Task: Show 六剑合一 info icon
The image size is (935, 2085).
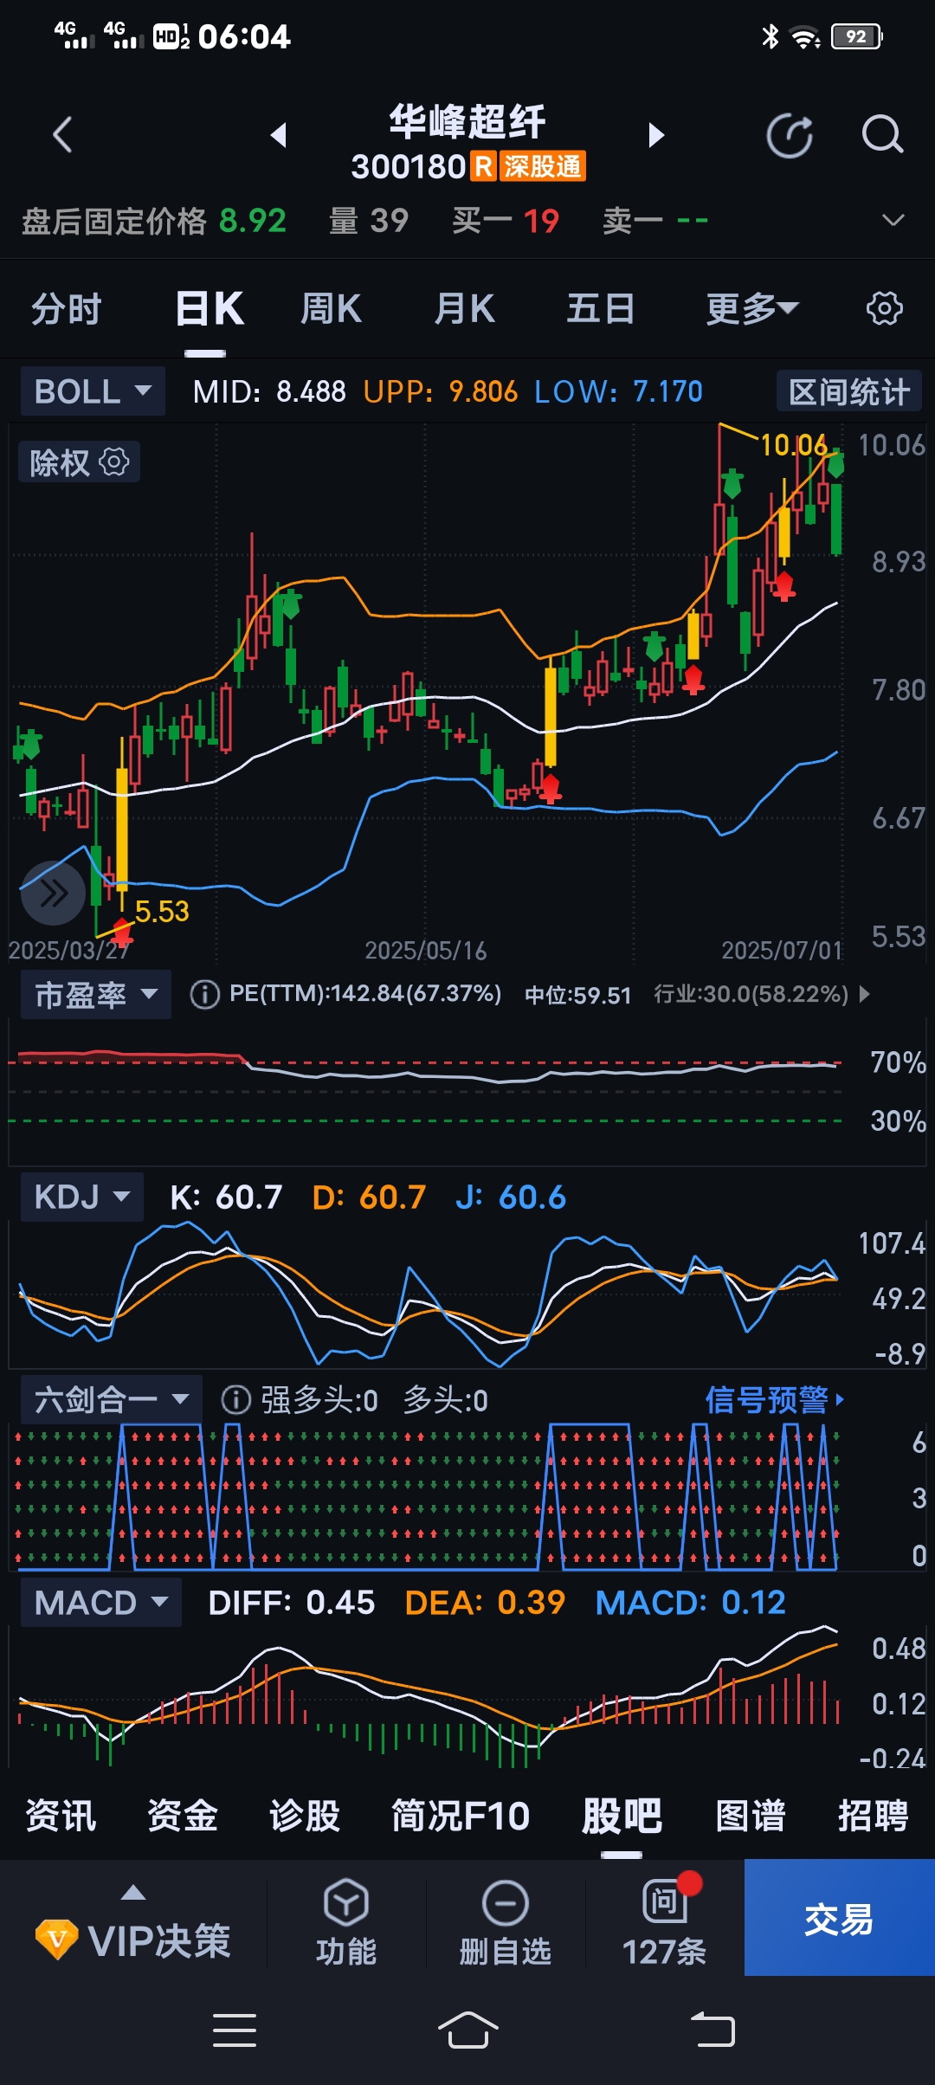Action: pyautogui.click(x=235, y=1400)
